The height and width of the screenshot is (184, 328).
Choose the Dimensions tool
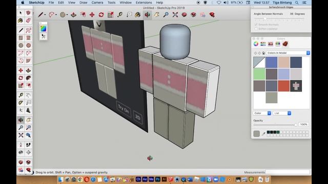29,95
